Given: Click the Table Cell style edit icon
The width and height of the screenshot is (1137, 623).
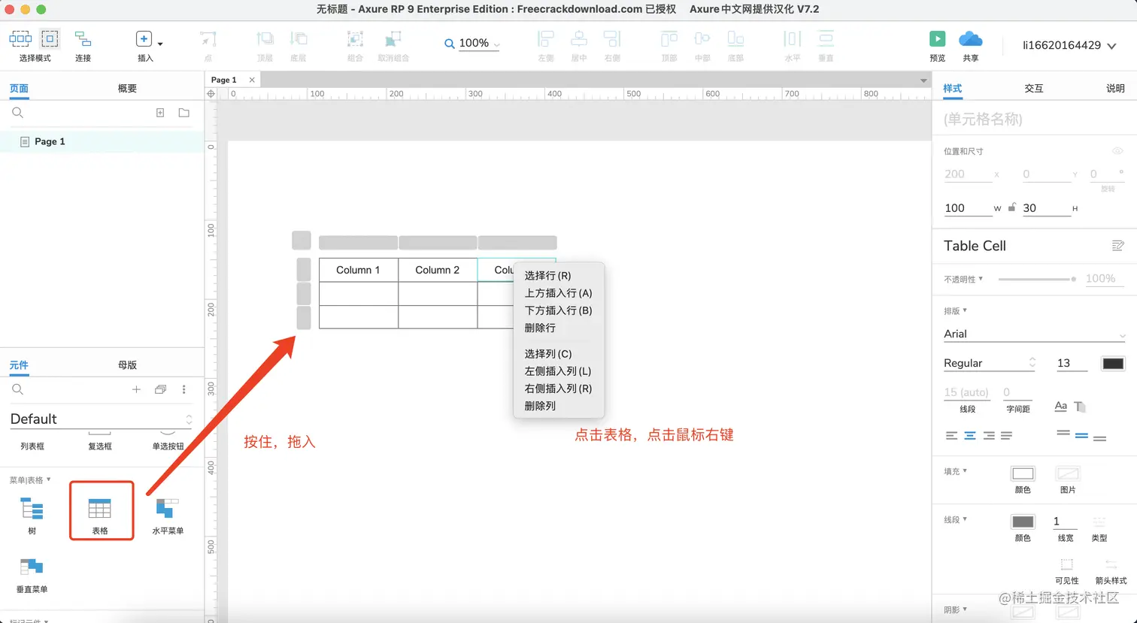Looking at the screenshot, I should [1117, 246].
